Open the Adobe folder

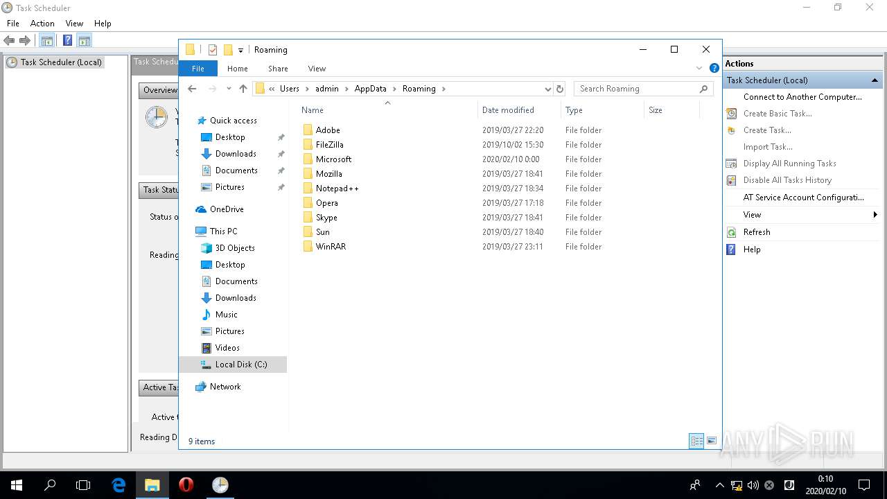(328, 130)
